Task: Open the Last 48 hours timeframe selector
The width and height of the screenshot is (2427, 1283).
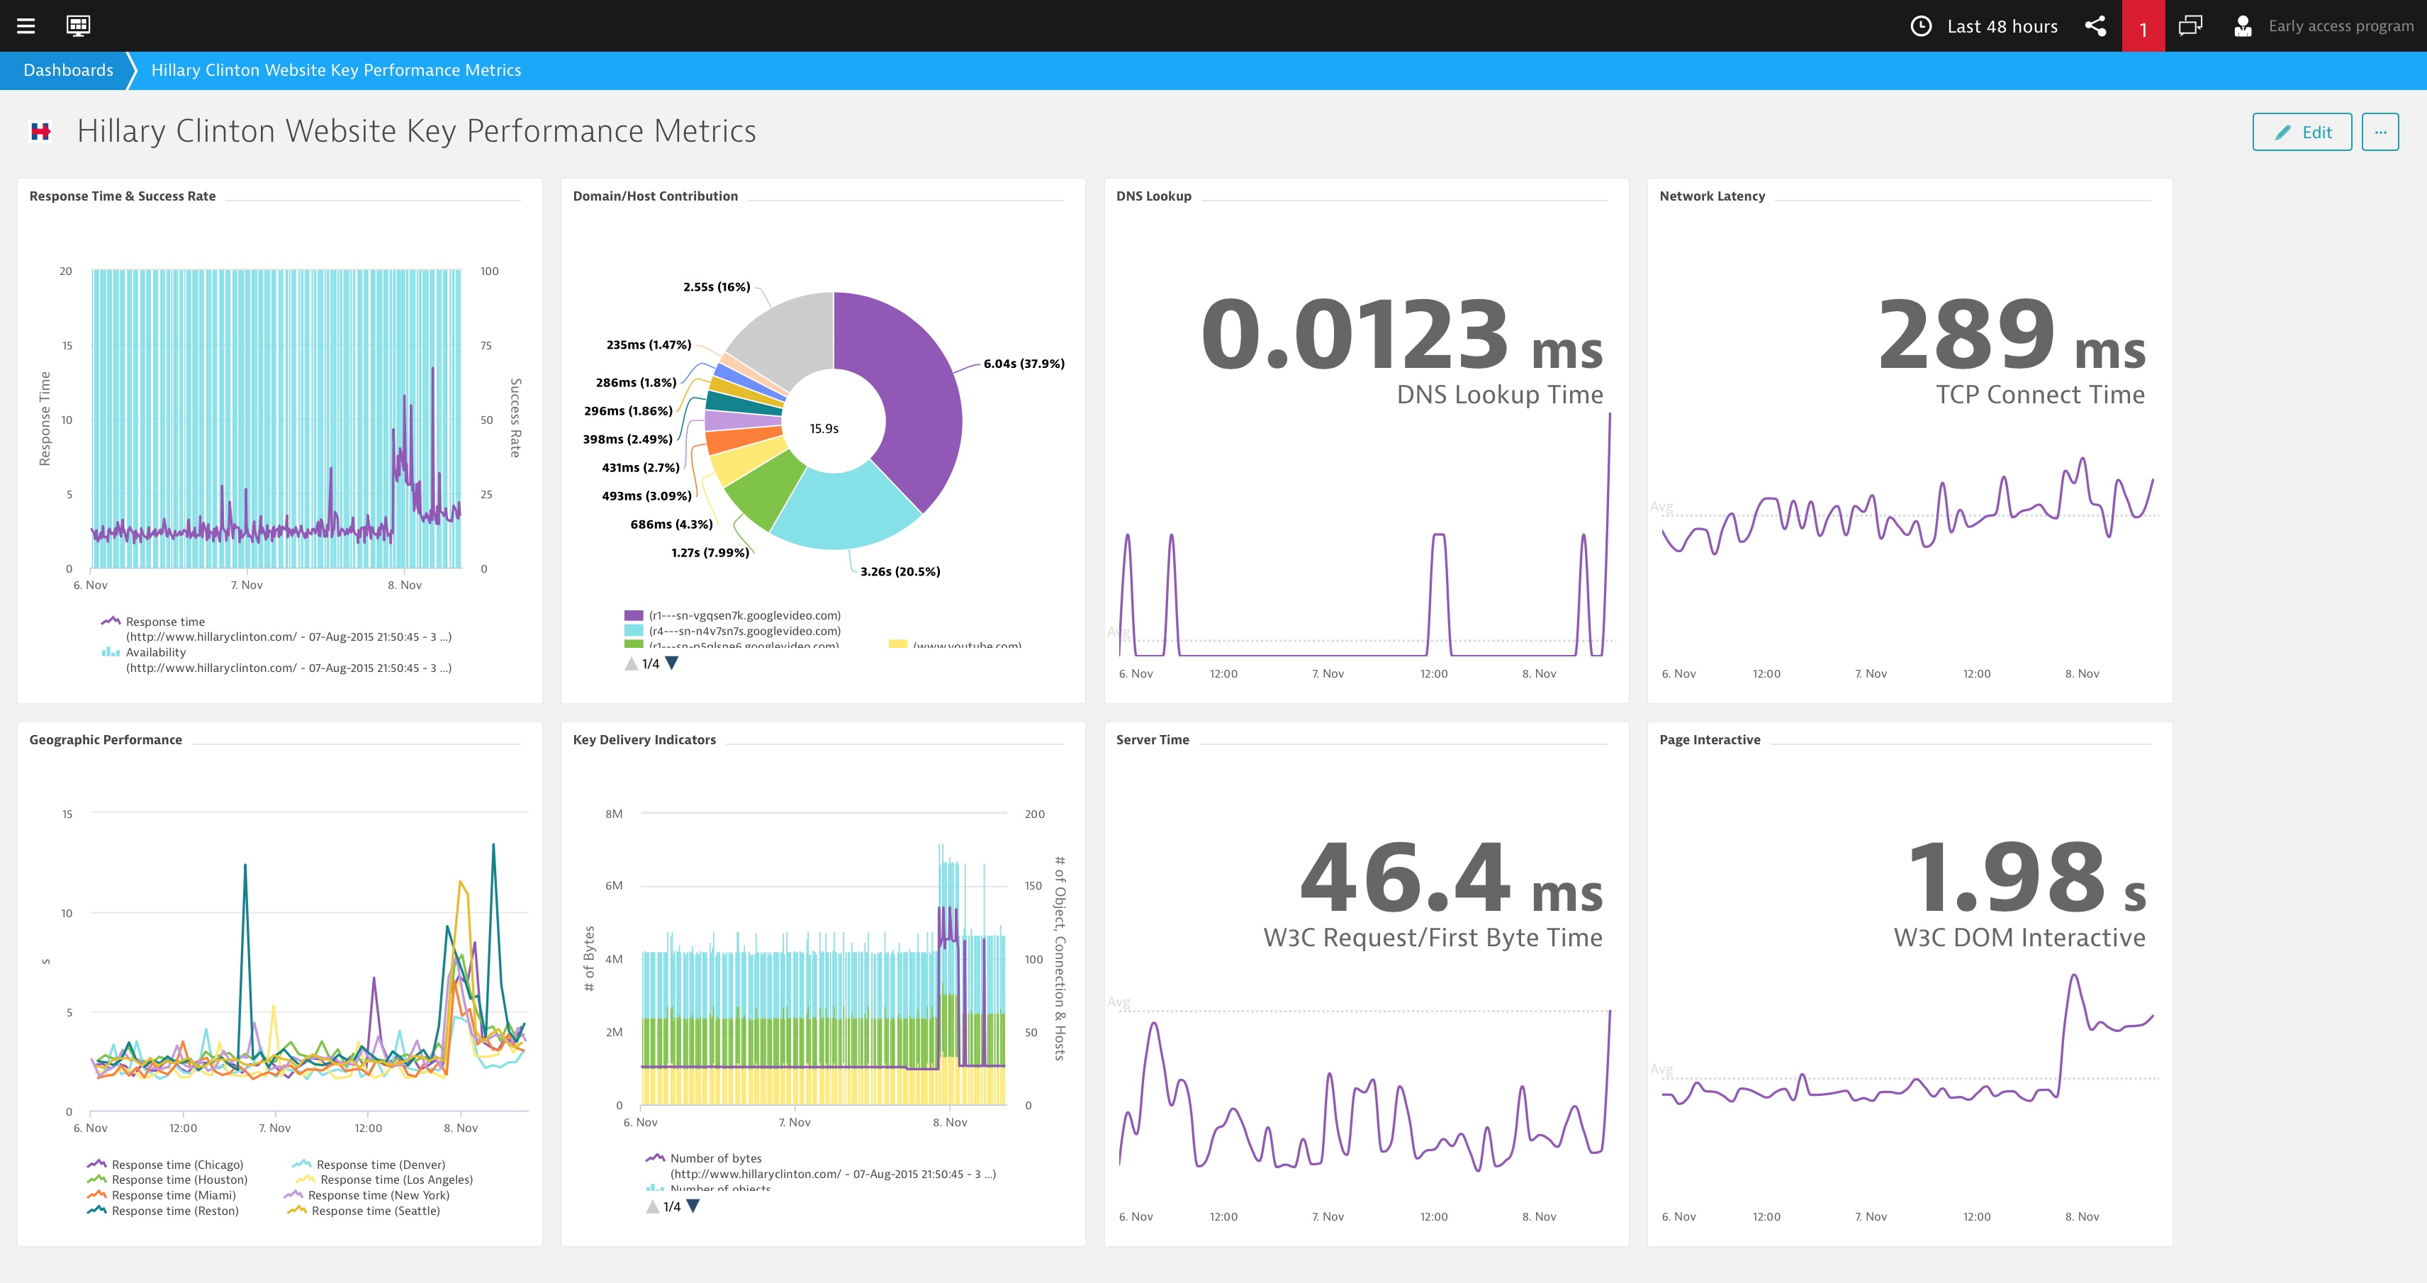Action: pyautogui.click(x=2002, y=26)
